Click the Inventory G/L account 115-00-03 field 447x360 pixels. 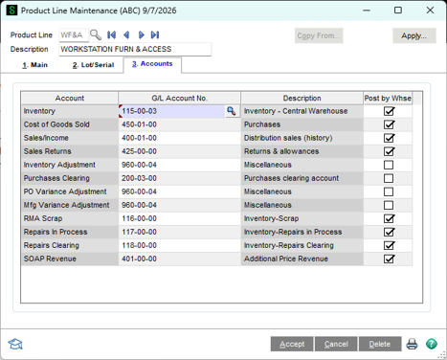(172, 111)
